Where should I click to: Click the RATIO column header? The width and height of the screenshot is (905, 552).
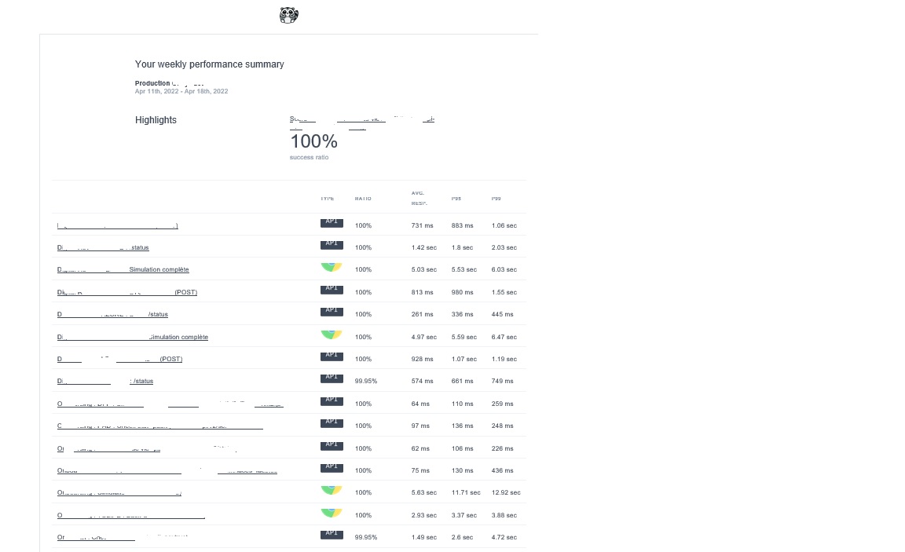coord(362,199)
